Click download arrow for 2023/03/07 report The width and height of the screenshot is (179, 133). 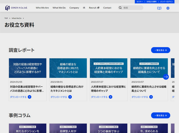pos(151,97)
